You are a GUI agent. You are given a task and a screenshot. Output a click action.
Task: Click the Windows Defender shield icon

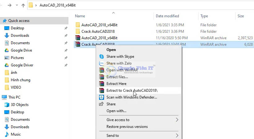point(101,97)
